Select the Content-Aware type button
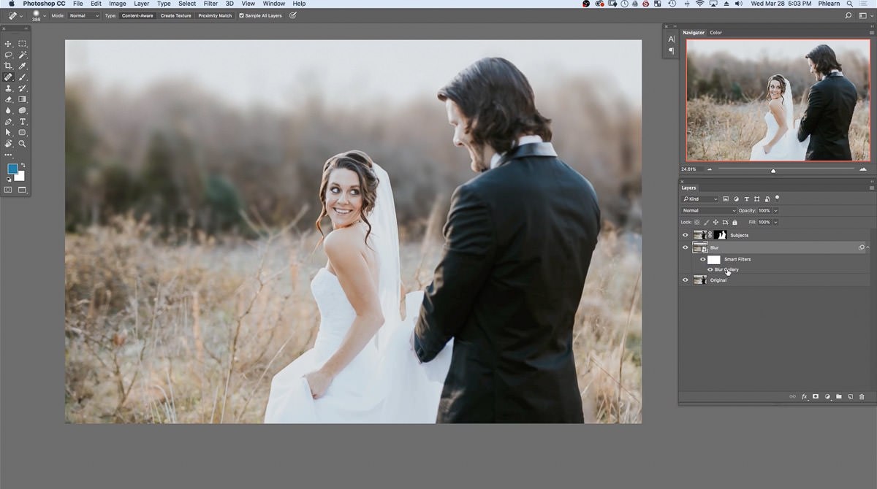 coord(138,15)
